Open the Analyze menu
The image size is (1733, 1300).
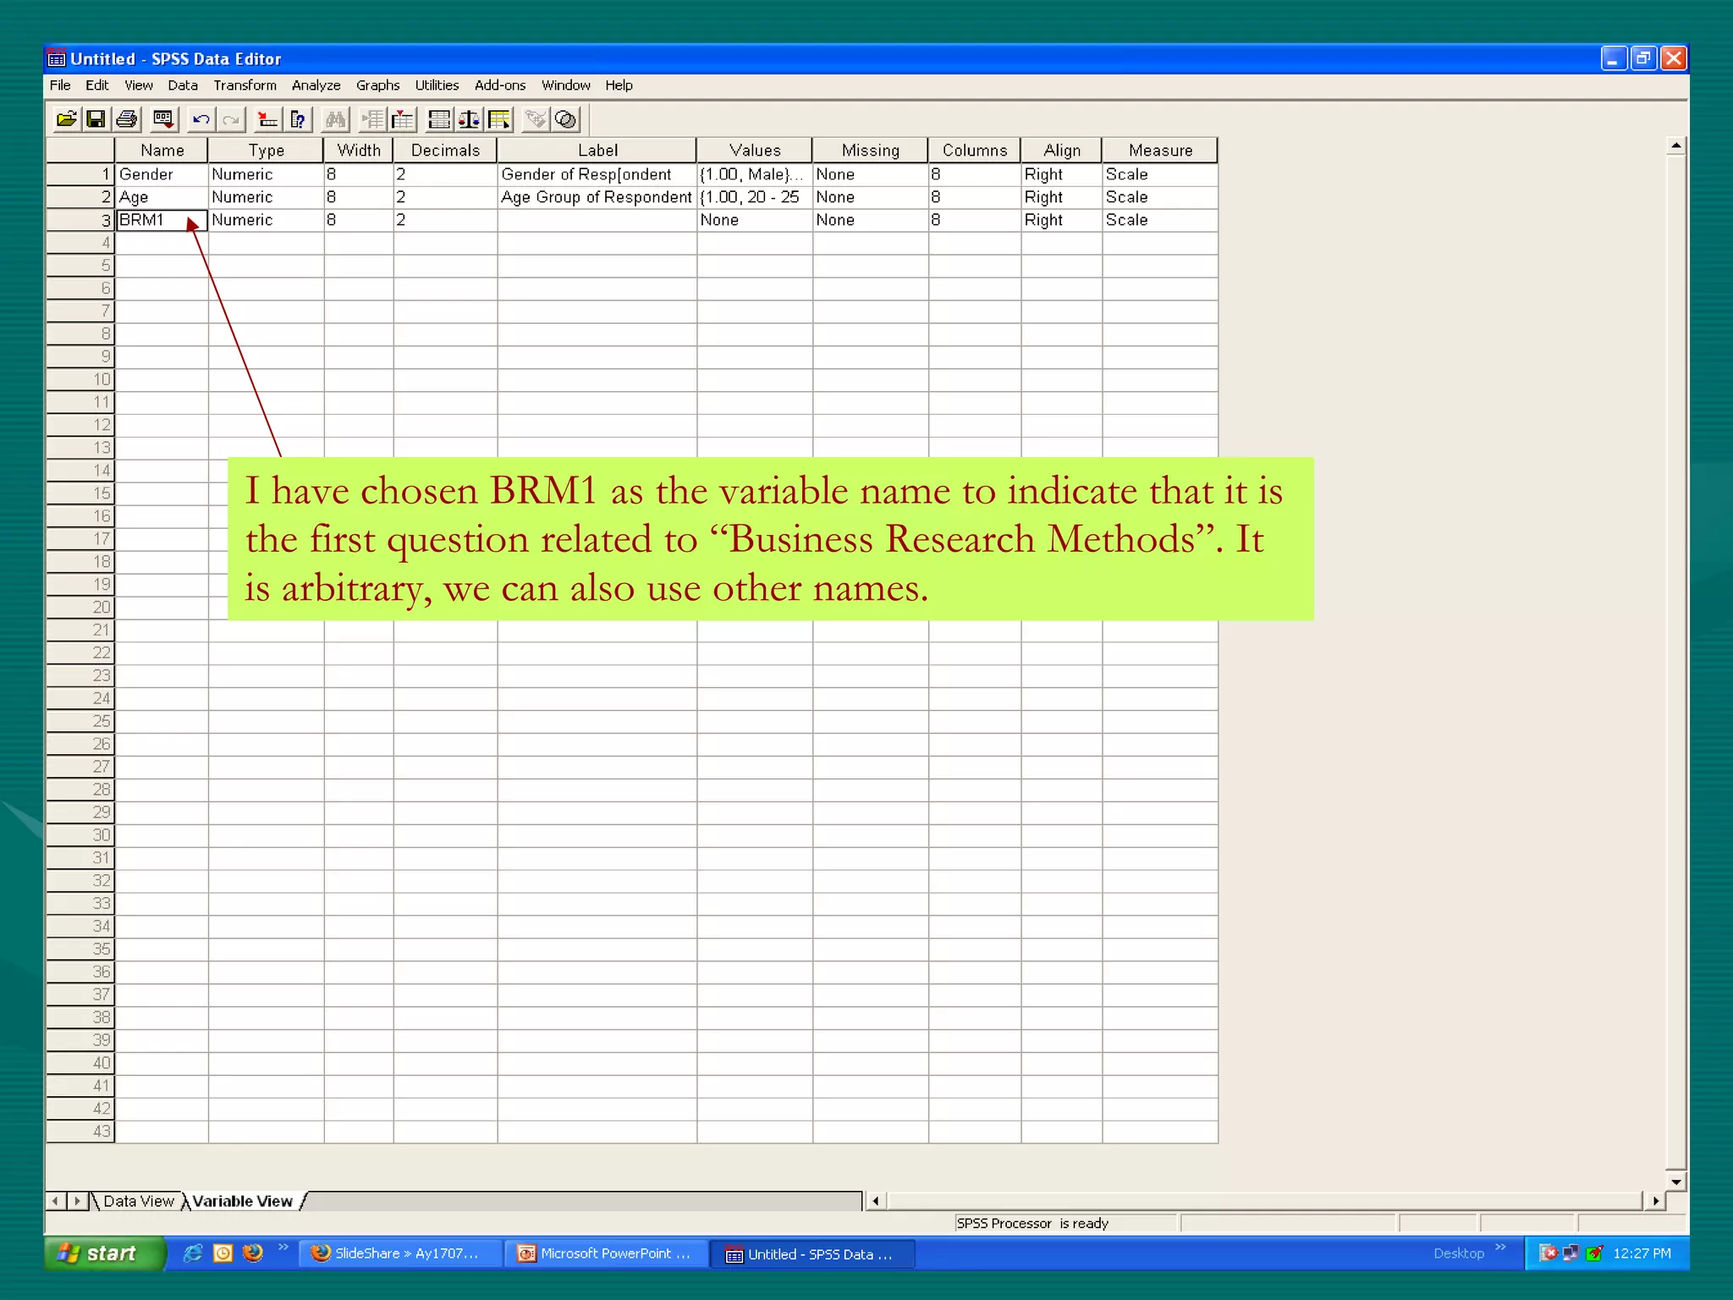(316, 85)
